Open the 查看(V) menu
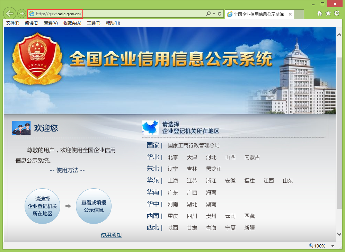This screenshot has height=252, width=345. [51, 23]
